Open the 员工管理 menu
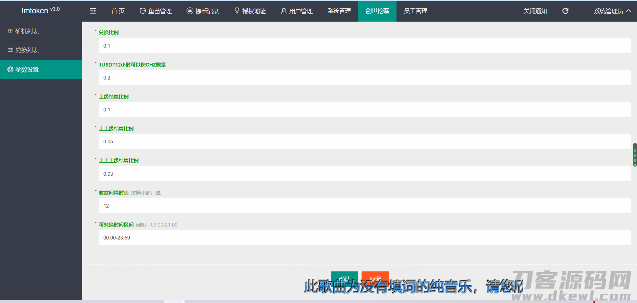This screenshot has height=303, width=637. (415, 11)
